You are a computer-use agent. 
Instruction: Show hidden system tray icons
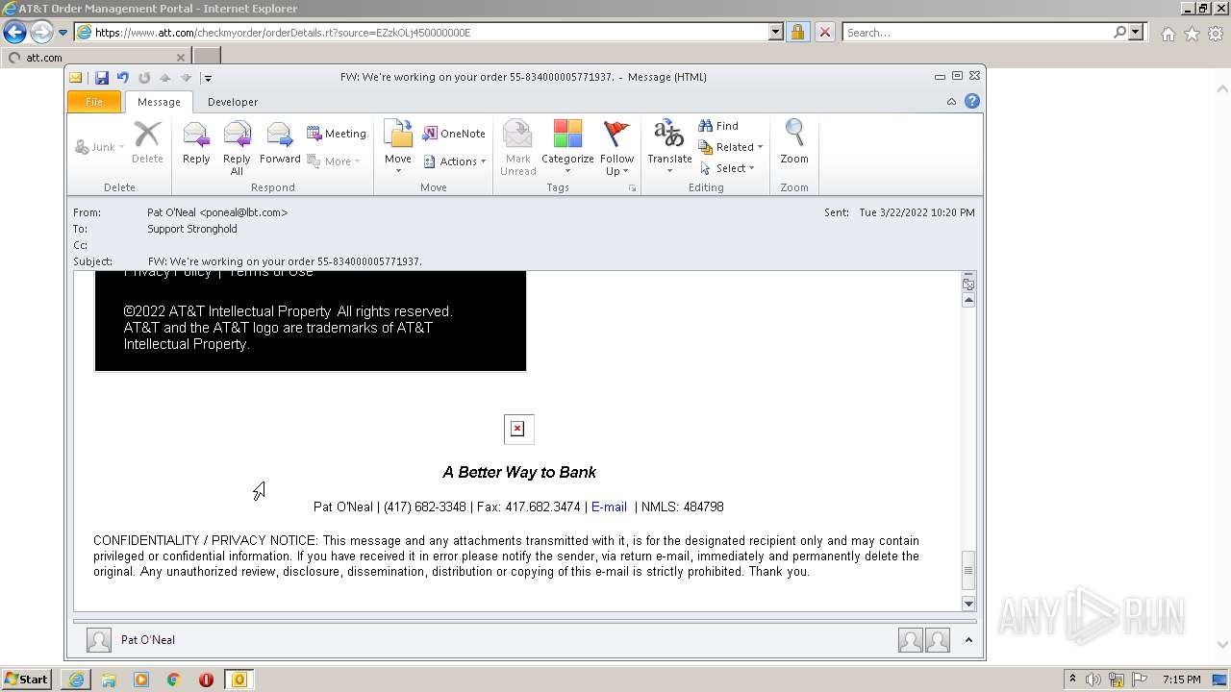click(1072, 680)
